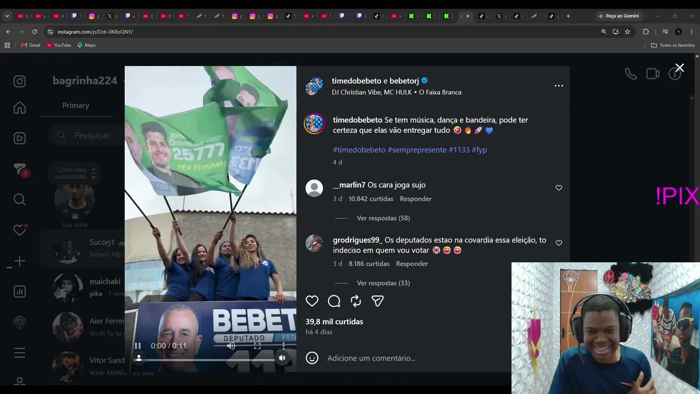Open the post's three-dot more options

tap(559, 86)
